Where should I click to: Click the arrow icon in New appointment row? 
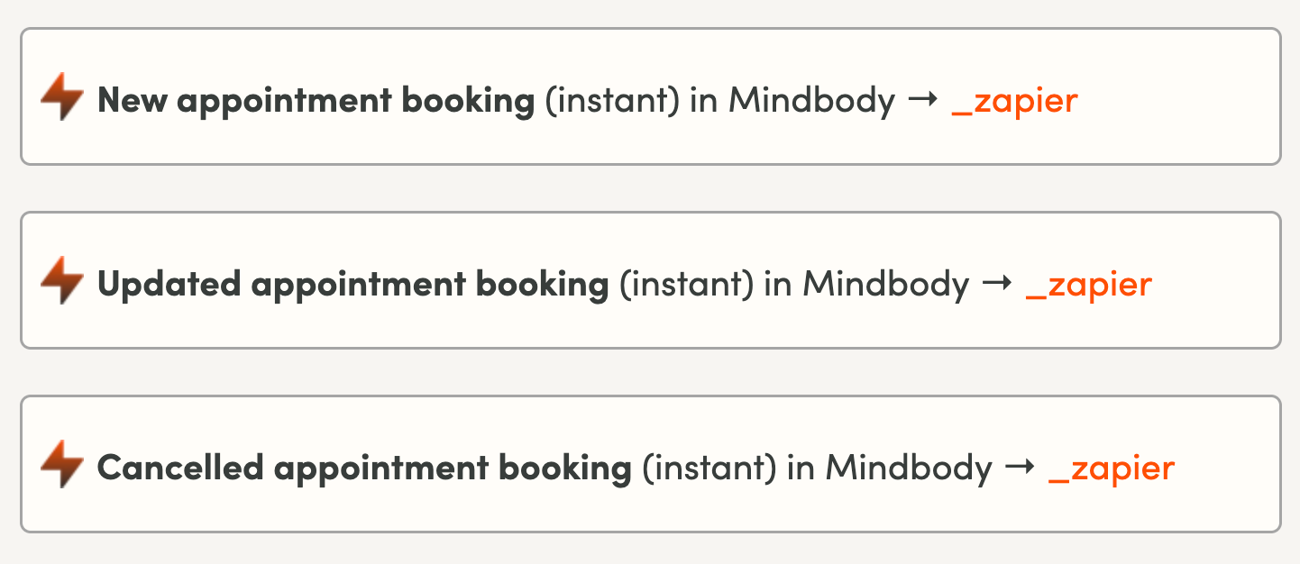(x=923, y=100)
